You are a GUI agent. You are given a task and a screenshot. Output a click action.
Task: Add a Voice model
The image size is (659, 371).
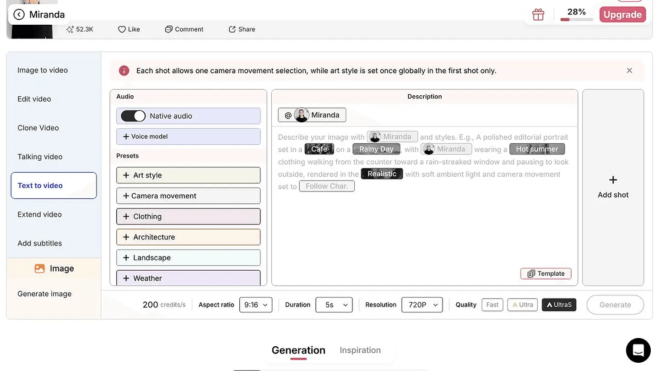189,136
